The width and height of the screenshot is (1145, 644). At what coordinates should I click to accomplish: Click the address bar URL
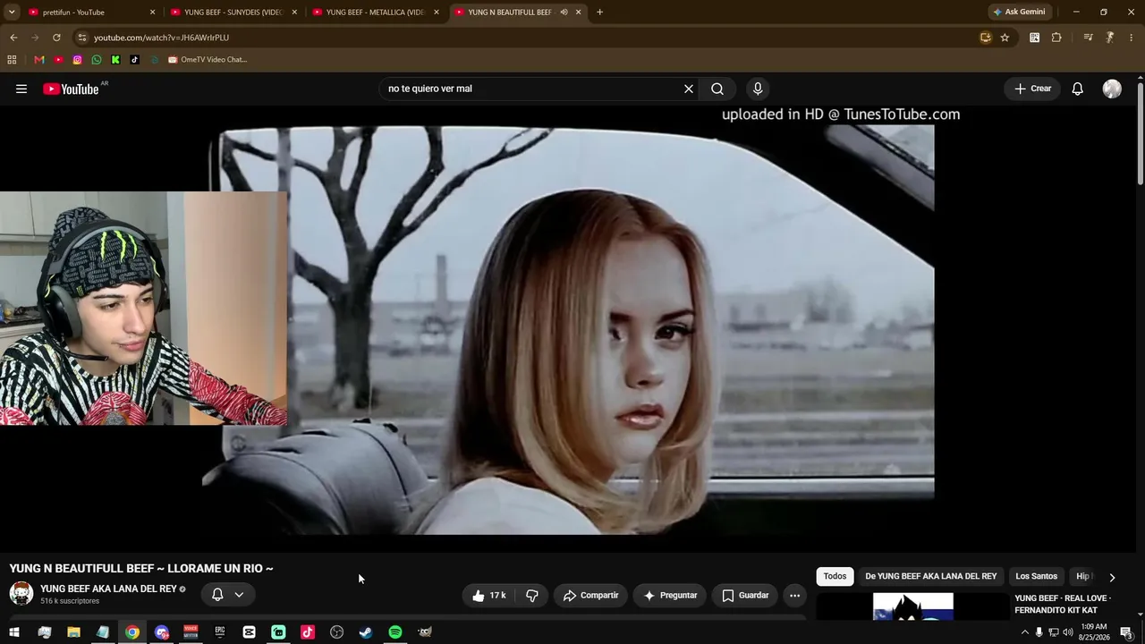click(162, 38)
